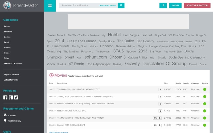Open Riot 2015 BDRip XviD torrent
The width and height of the screenshot is (213, 133).
[72, 111]
